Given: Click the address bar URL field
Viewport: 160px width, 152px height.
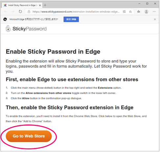Looking at the screenshot, I should point(76,11).
